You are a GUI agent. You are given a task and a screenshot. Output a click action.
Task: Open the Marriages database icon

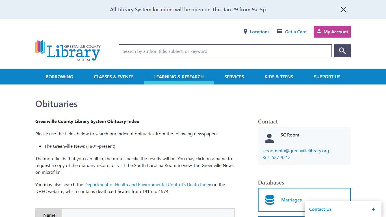[x=270, y=200]
